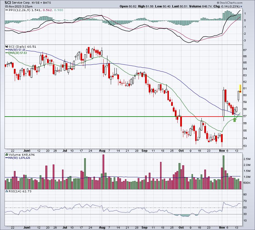
Task: Click the black PPO line legend marker
Action: (x=7, y=10)
